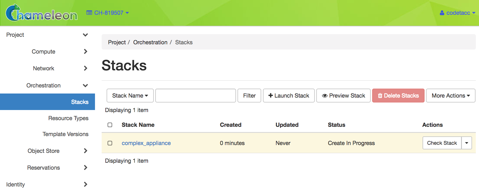Expand the Identity section chevron
The width and height of the screenshot is (479, 196).
pyautogui.click(x=85, y=184)
